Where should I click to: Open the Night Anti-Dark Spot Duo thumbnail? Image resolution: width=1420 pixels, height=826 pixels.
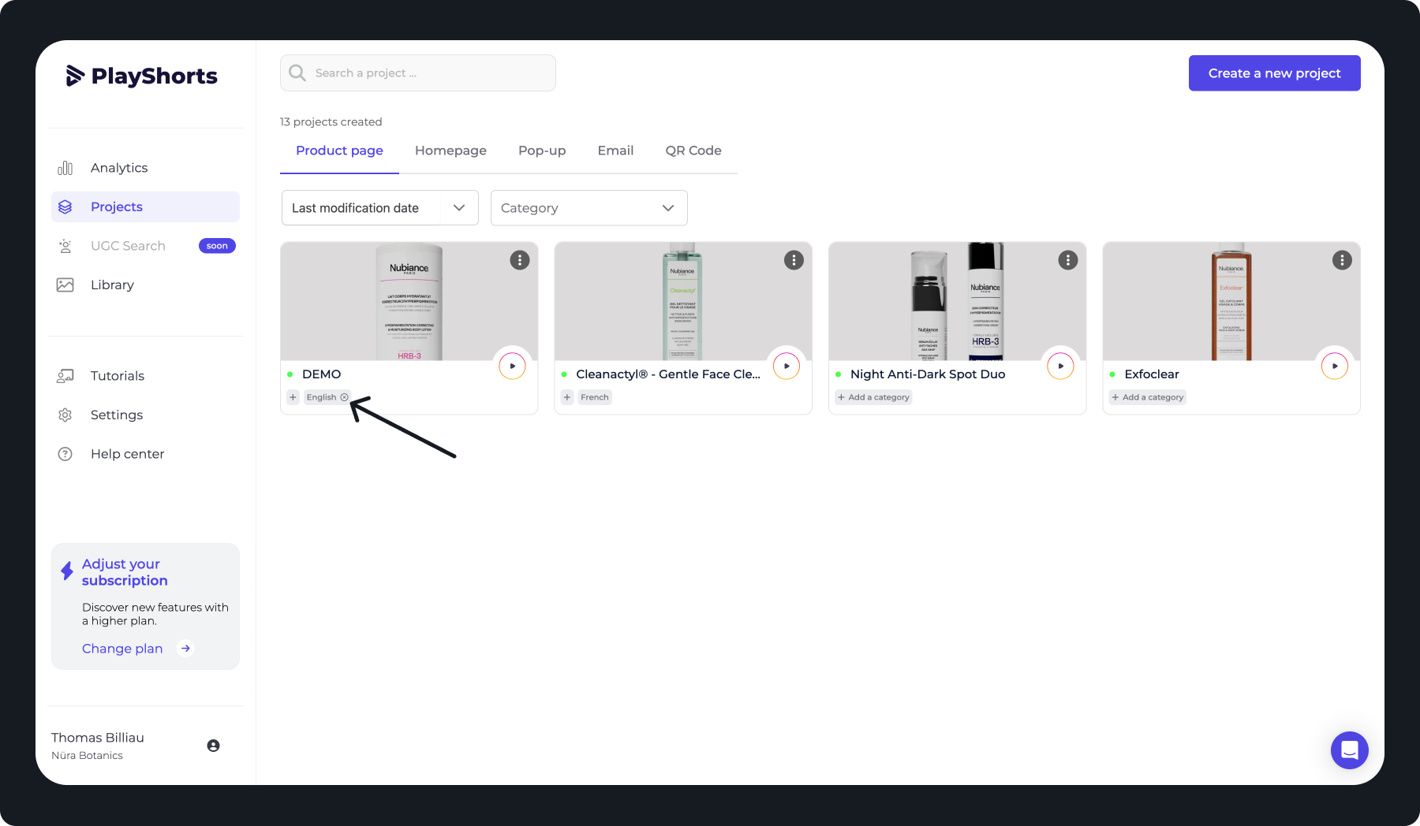coord(958,301)
